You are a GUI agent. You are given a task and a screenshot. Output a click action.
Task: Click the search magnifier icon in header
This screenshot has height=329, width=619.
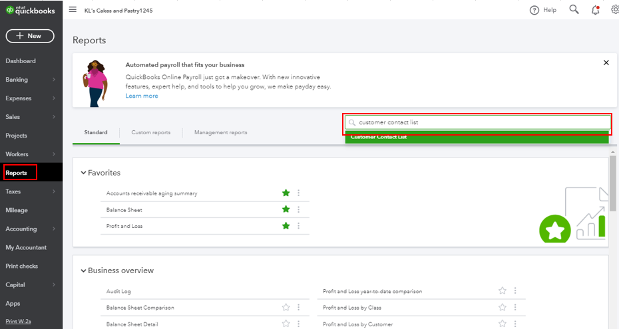coord(574,10)
